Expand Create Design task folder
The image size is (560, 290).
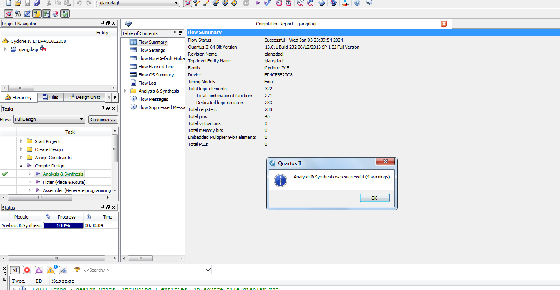click(22, 149)
